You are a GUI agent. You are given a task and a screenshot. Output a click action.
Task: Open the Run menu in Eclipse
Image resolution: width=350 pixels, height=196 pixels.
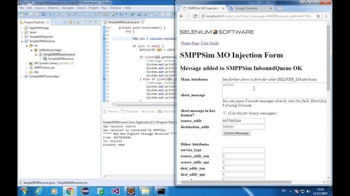(104, 8)
